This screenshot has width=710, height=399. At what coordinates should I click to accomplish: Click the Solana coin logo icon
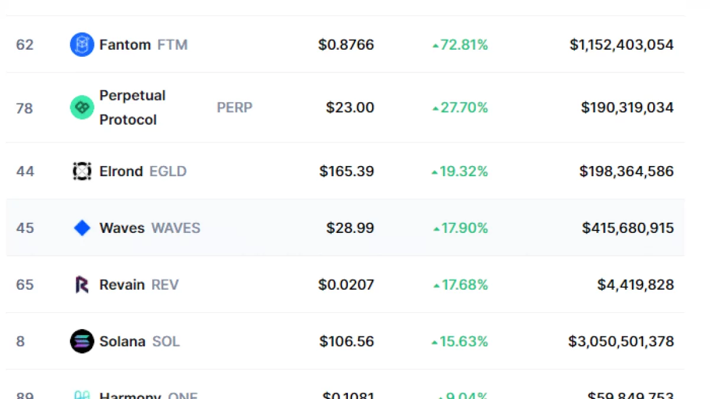pyautogui.click(x=82, y=342)
